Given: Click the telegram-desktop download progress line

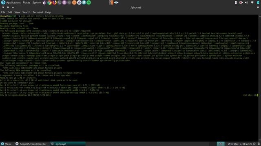Looking at the screenshot, I should pyautogui.click(x=25, y=95).
